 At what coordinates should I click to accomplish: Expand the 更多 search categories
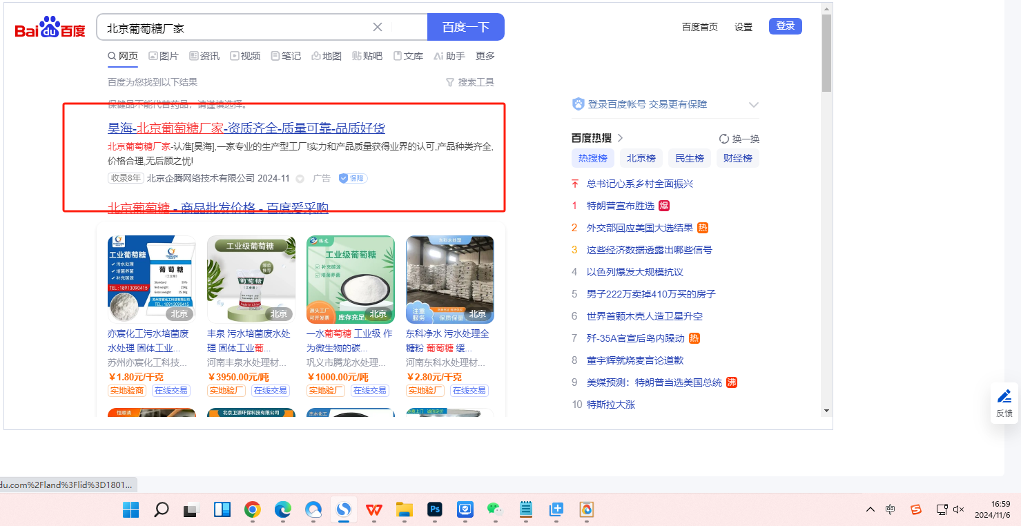pos(485,56)
